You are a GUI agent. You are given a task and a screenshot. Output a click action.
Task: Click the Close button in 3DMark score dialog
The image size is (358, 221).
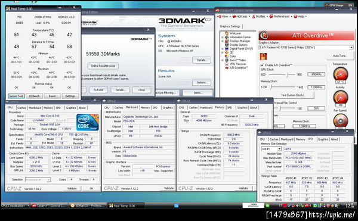[x=141, y=90]
